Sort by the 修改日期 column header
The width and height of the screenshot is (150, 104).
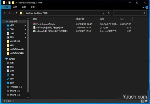[x=80, y=19]
